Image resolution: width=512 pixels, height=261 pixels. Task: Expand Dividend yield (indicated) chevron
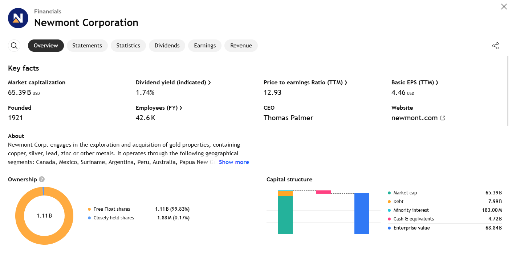pos(210,83)
